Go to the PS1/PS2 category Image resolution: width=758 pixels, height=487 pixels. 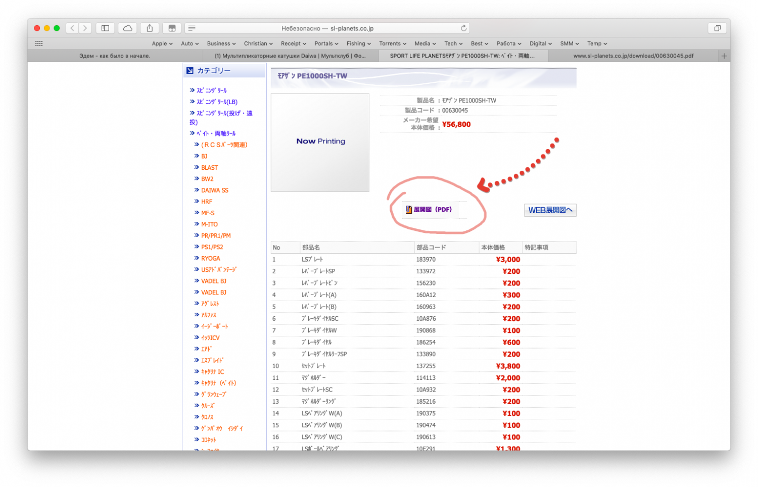coord(212,247)
